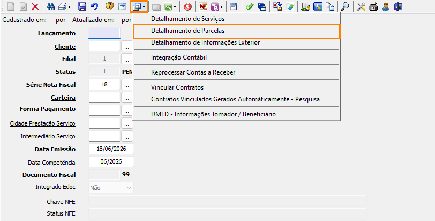Open Forma Pagamento lookup ellipsis button
This screenshot has width=435, height=221.
[127, 110]
